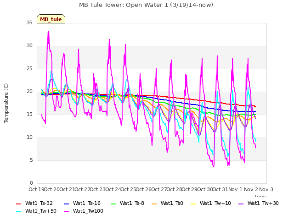Click the Nov 1 date tick label

point(235,189)
